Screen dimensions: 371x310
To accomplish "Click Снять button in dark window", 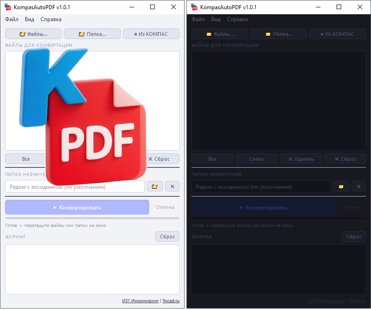I will coord(257,159).
